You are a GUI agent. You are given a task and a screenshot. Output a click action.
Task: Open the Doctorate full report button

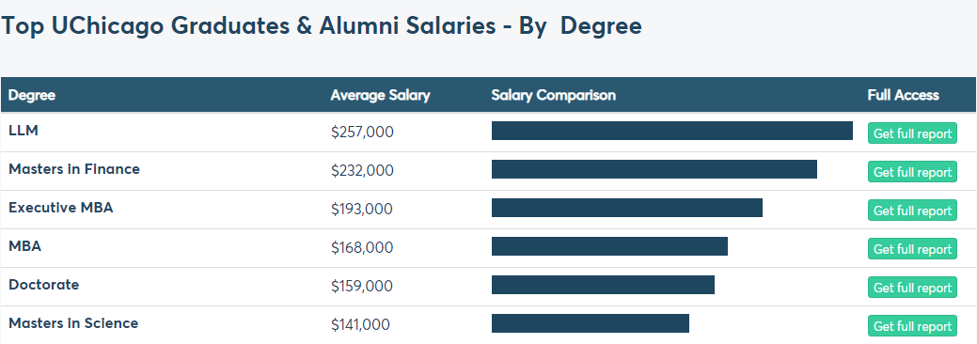click(912, 288)
